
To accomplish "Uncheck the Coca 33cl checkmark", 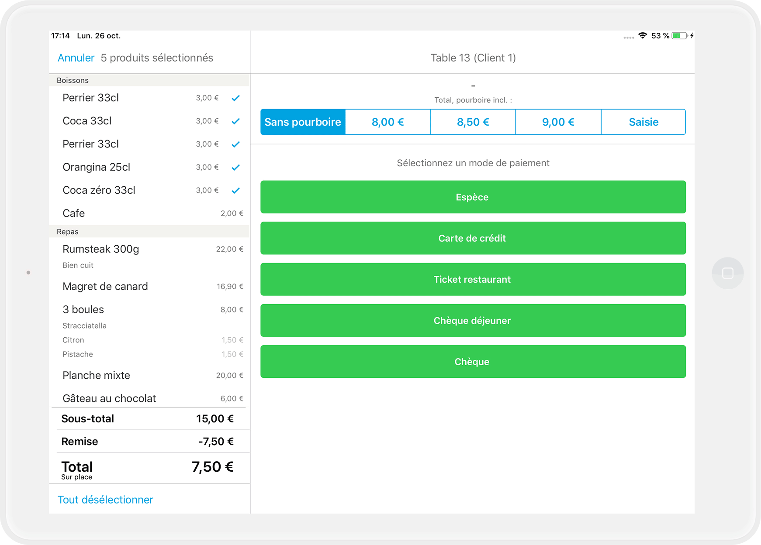I will coord(236,121).
